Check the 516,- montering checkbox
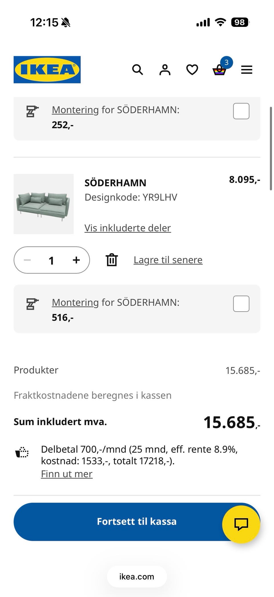Screen dimensions: 274x597 point(241,304)
